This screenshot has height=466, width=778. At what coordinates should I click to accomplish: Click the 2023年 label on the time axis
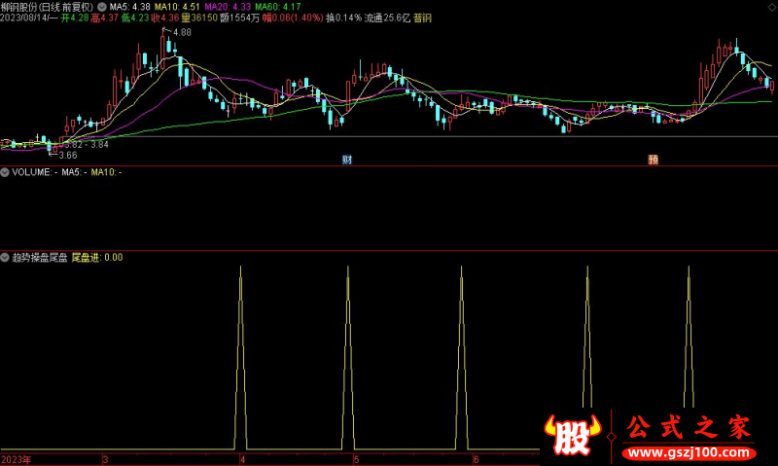[16, 459]
